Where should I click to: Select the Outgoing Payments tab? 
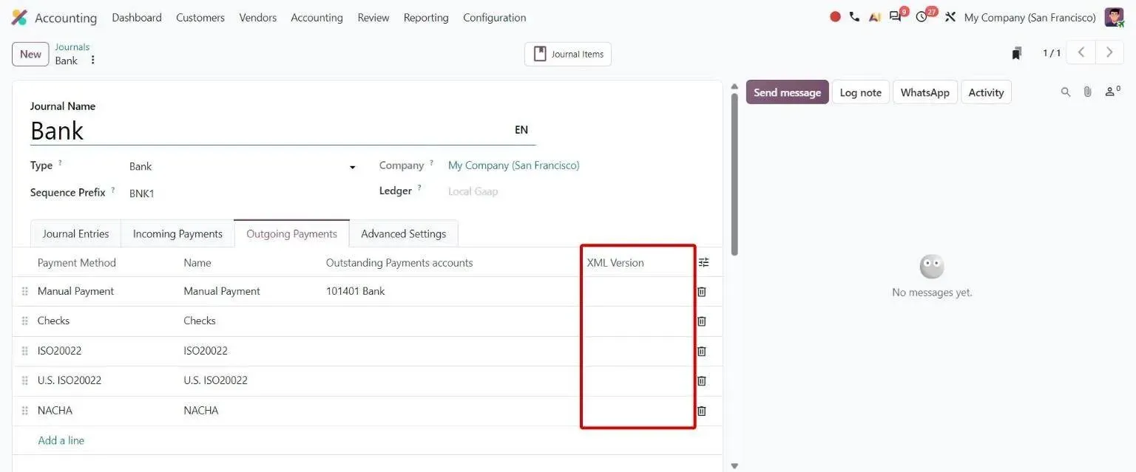(291, 233)
